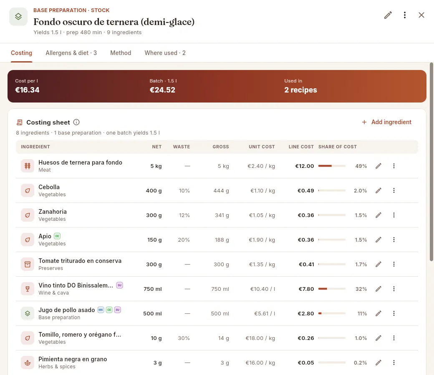The height and width of the screenshot is (375, 434).
Task: Click the info icon beside Costing sheet
Action: pyautogui.click(x=76, y=122)
